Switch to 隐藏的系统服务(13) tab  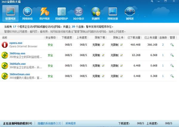click(x=49, y=123)
